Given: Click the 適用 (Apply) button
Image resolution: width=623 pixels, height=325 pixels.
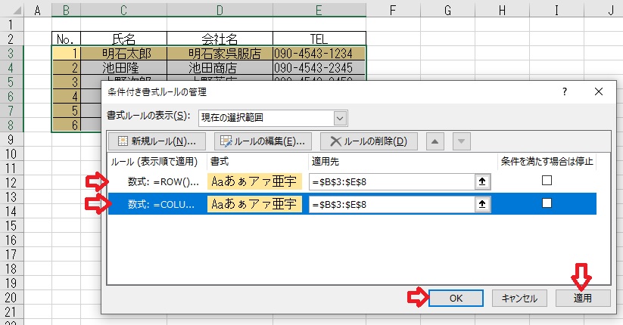Looking at the screenshot, I should [582, 298].
